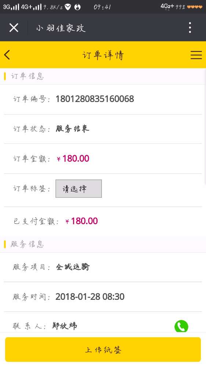Tap the contact name 郑欣炜
206x367 pixels.
click(65, 326)
